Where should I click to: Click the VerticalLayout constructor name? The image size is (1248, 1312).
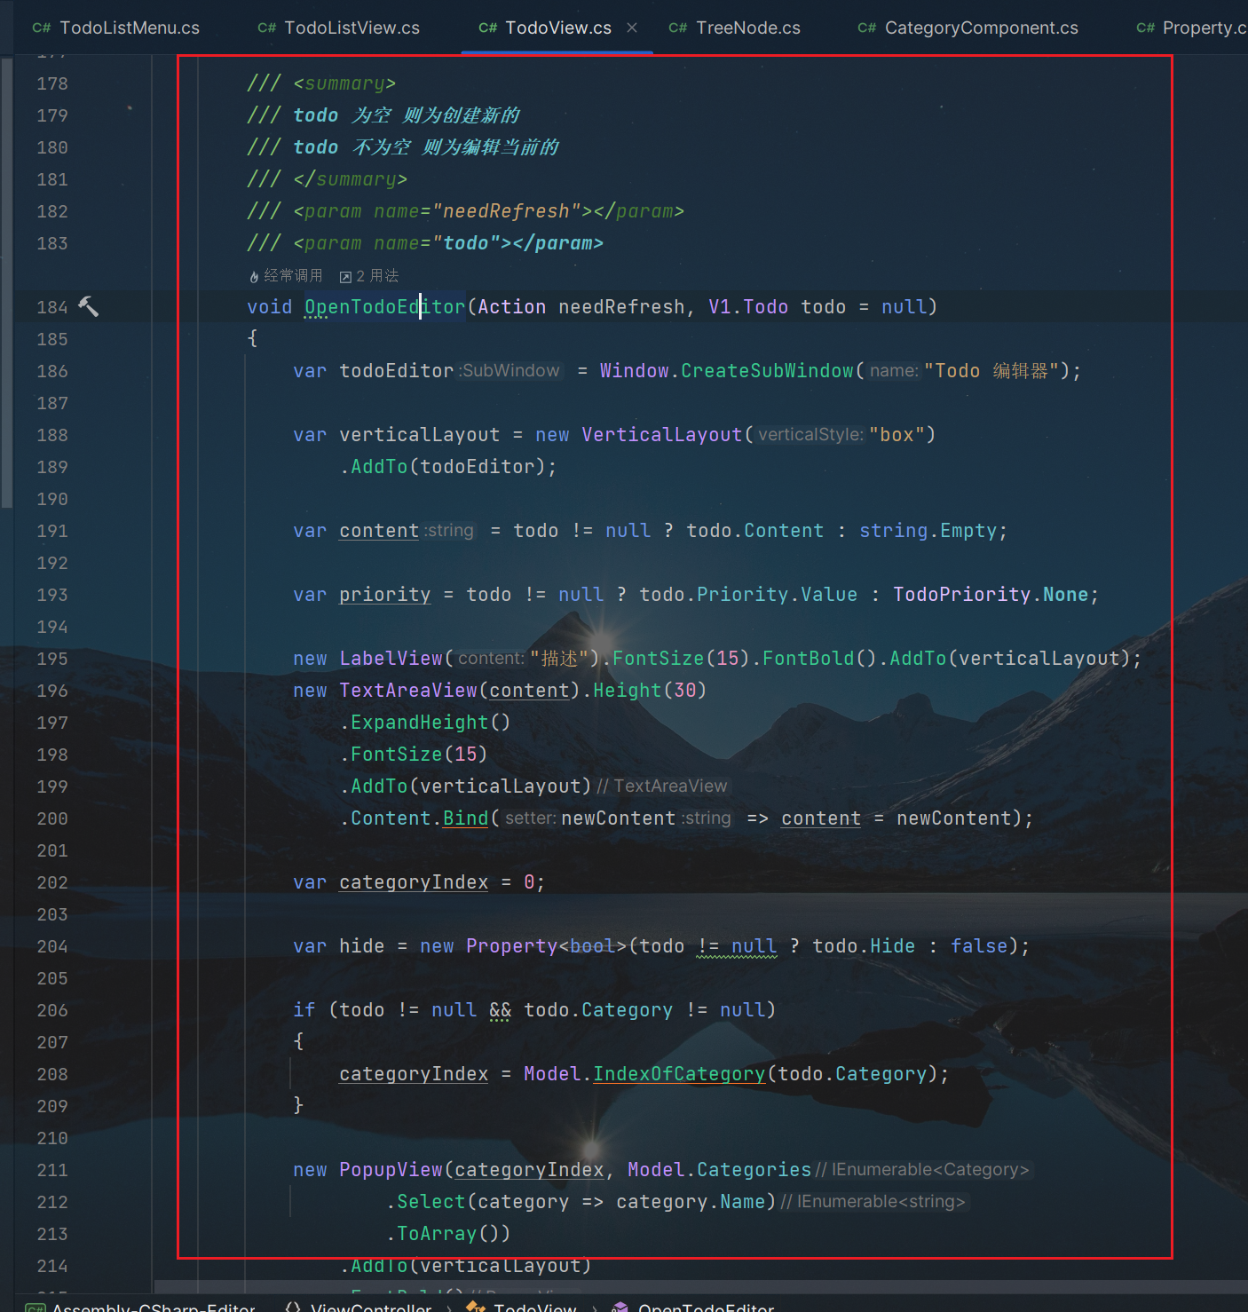coord(662,435)
